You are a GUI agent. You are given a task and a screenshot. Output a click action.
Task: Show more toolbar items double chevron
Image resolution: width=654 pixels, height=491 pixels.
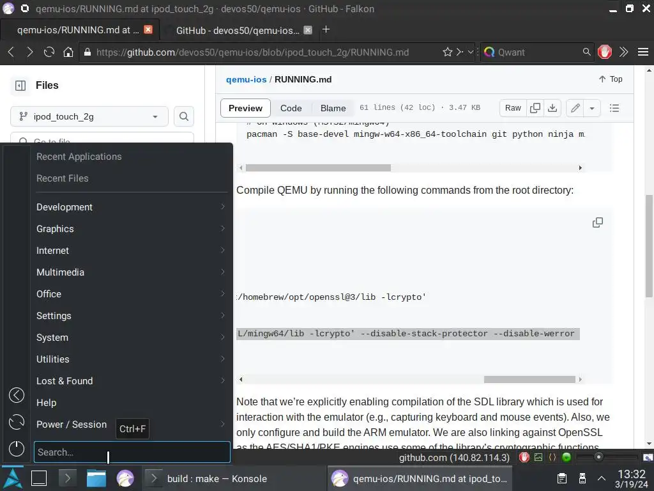pyautogui.click(x=623, y=52)
